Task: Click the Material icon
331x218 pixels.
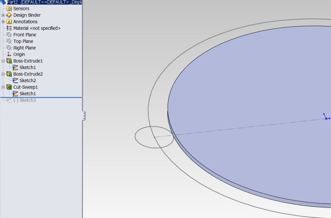Action: coord(9,28)
